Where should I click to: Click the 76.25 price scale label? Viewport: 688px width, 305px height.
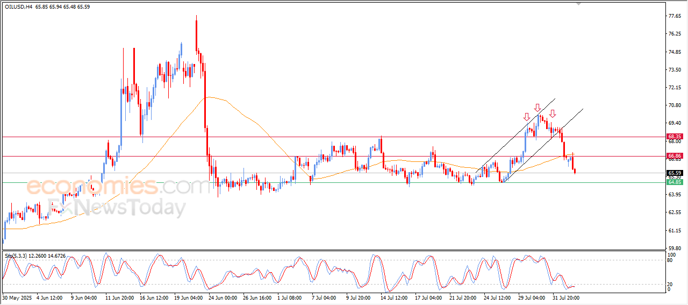675,34
